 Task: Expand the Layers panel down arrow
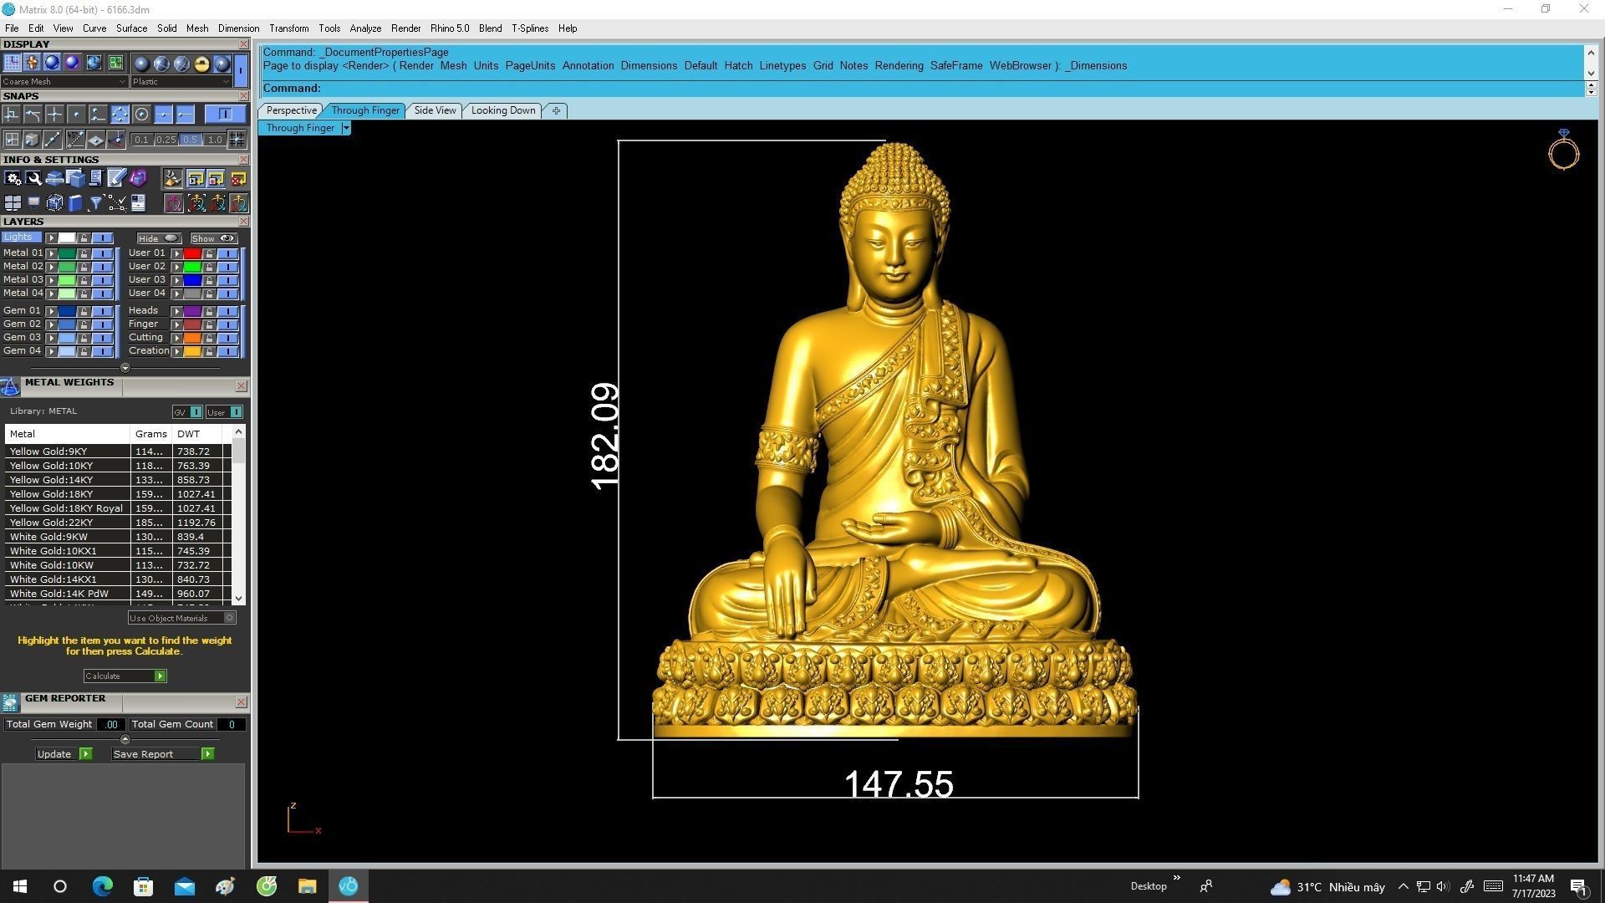point(125,368)
